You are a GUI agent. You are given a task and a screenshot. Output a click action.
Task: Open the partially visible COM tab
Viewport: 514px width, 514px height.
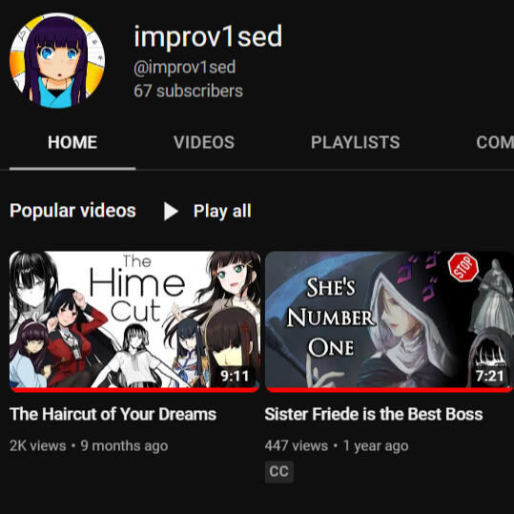coord(495,142)
